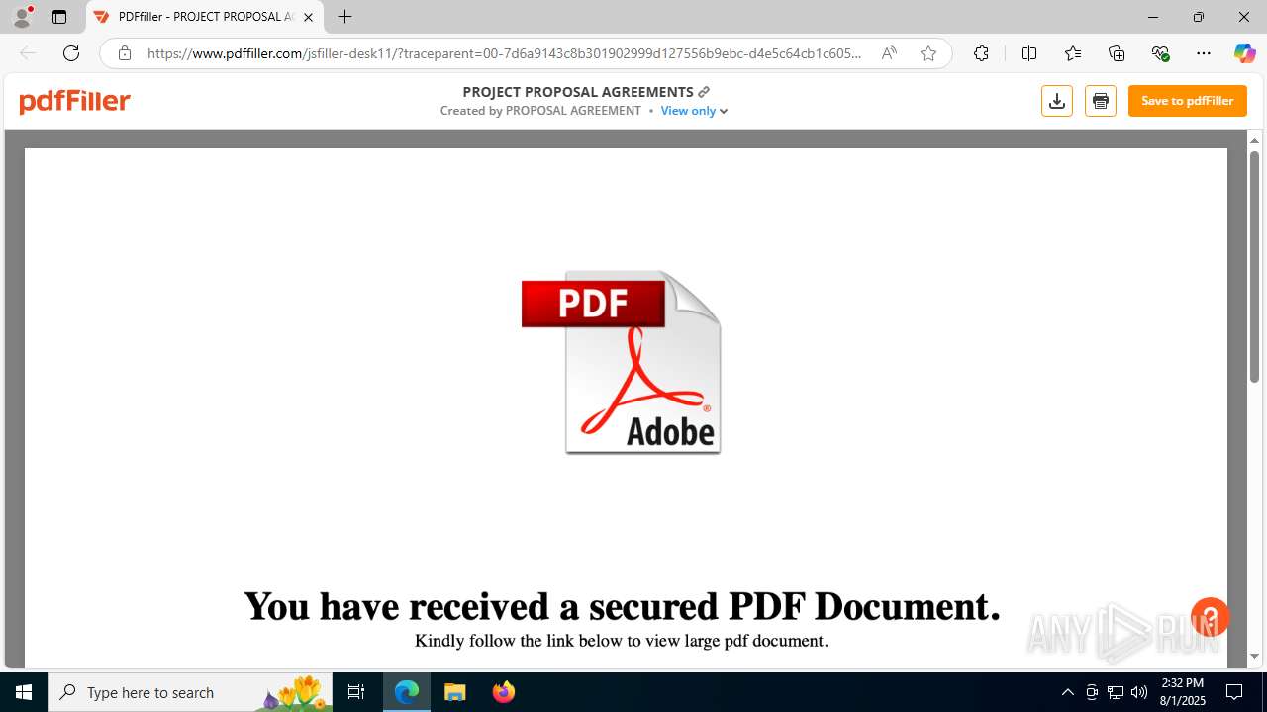Screen dimensions: 1267x712
Task: Minimize the Edge window
Action: (1153, 17)
